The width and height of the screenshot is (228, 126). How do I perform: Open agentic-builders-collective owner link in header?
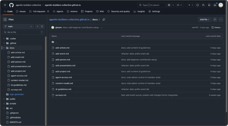(x=28, y=5)
